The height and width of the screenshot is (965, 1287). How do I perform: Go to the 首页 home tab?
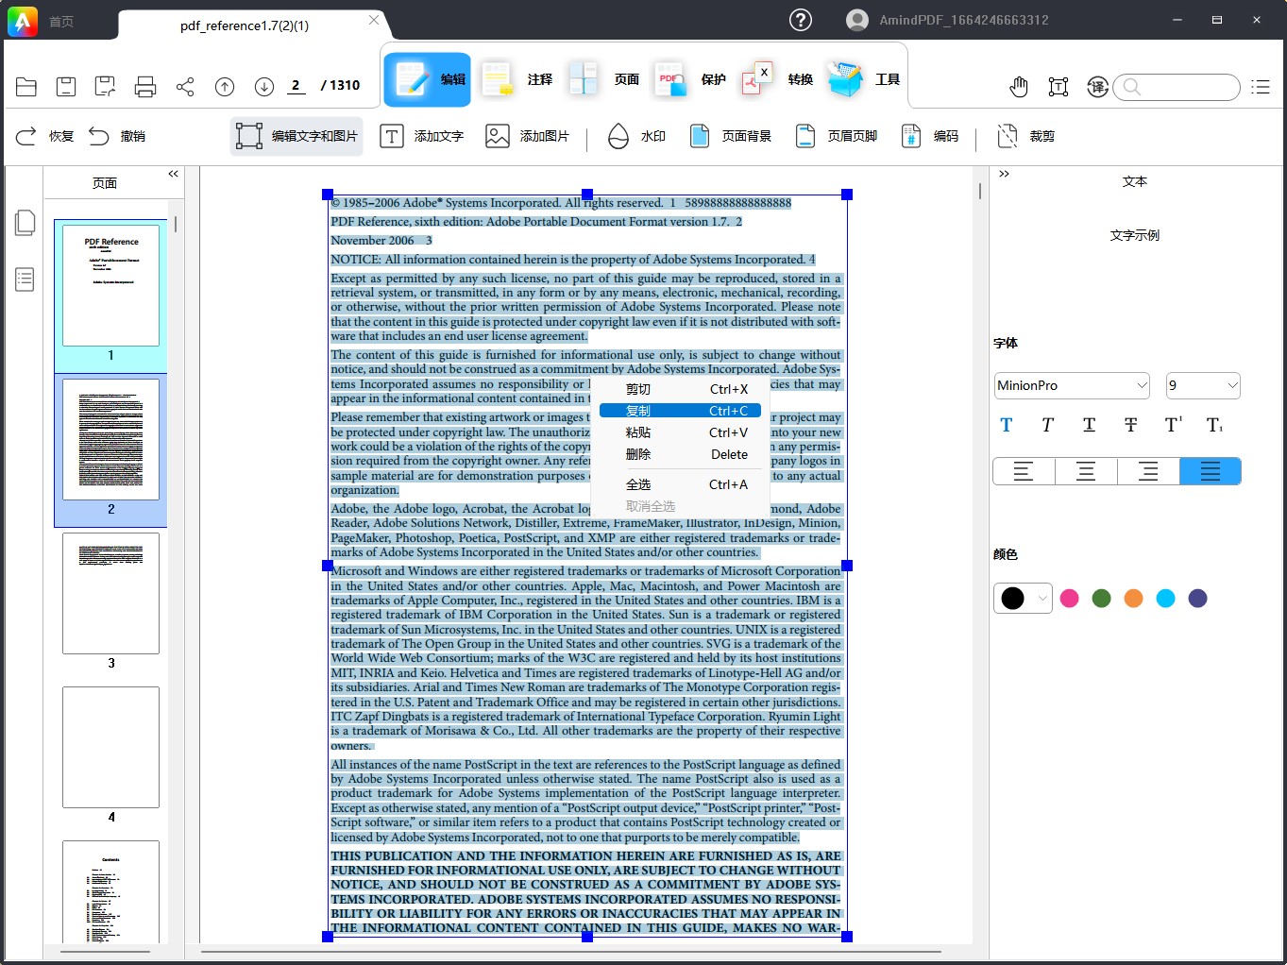point(61,22)
